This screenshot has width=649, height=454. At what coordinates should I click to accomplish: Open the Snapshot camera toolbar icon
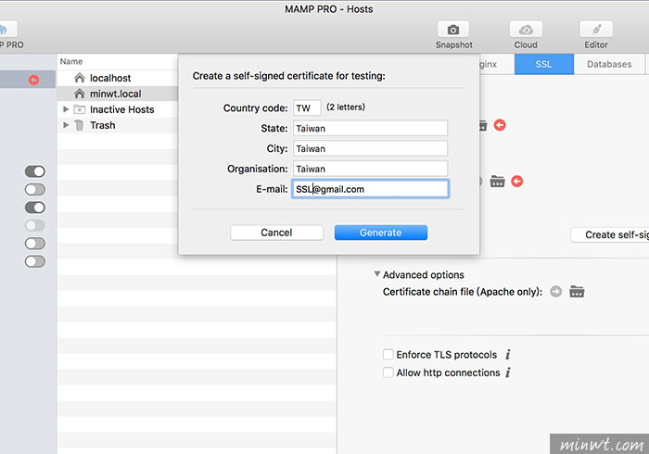tap(453, 30)
